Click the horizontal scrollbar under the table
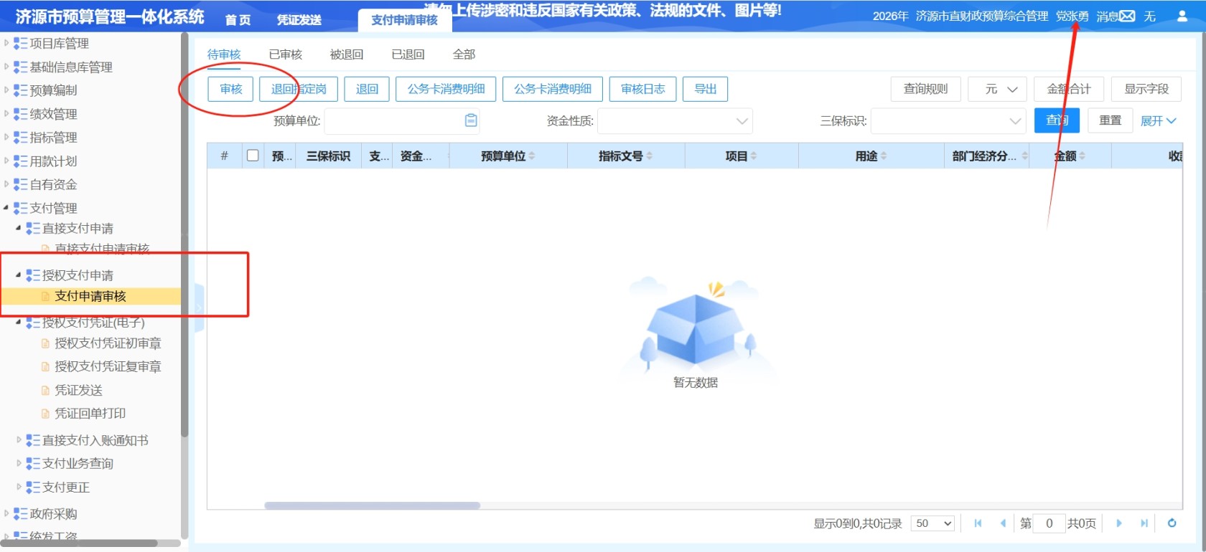 372,505
